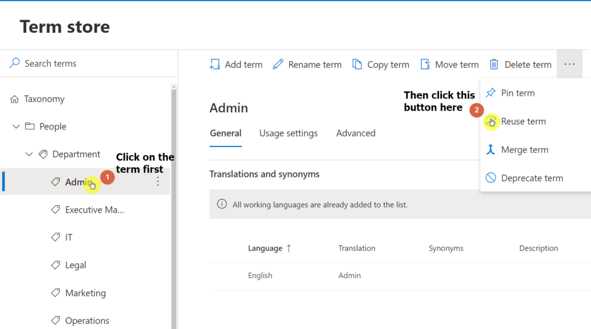Select the Legal term
Screen dimensions: 591x329
point(76,266)
